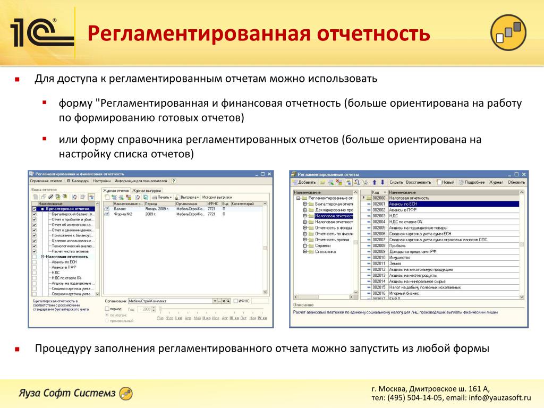
Task: Switch to Журнал отчетов tab
Action: coord(116,191)
